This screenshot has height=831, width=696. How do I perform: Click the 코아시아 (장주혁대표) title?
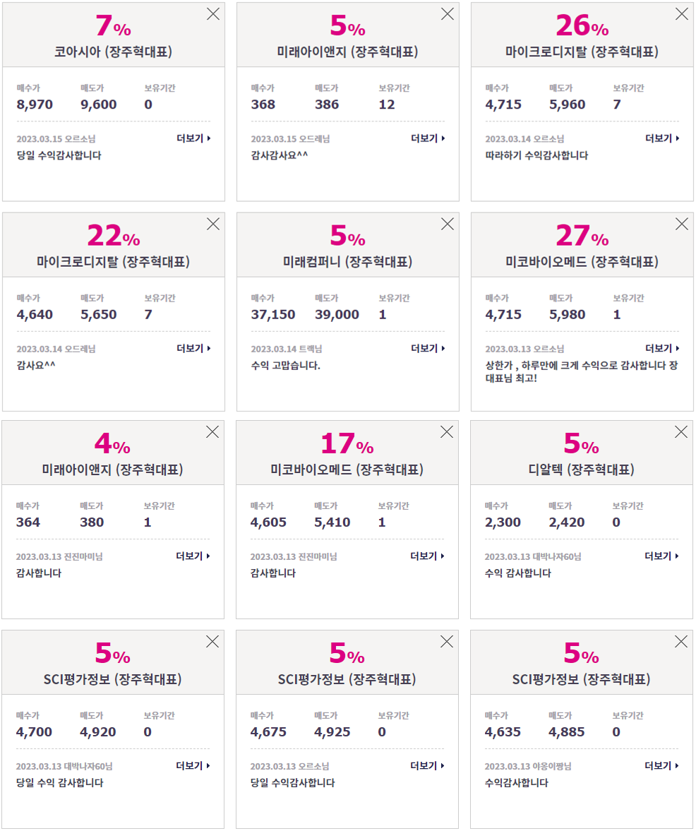(114, 52)
